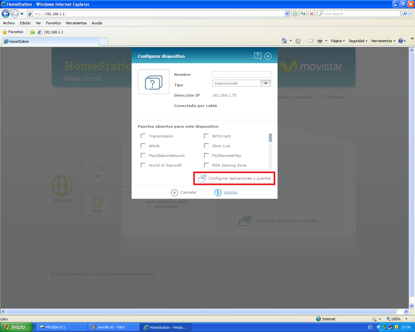This screenshot has height=332, width=415.
Task: Open Configurar aplicaciones y puertos in dialog
Action: coord(234,178)
